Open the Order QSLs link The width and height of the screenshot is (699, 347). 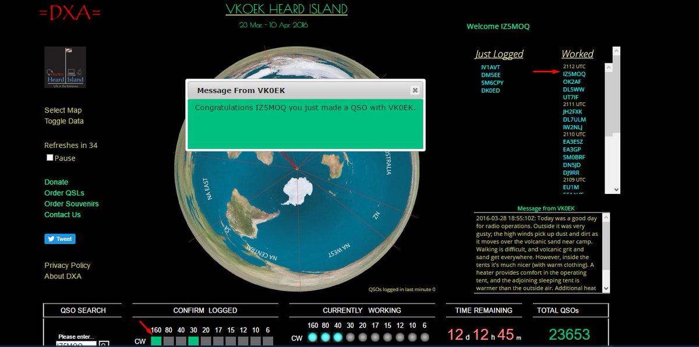(x=64, y=193)
